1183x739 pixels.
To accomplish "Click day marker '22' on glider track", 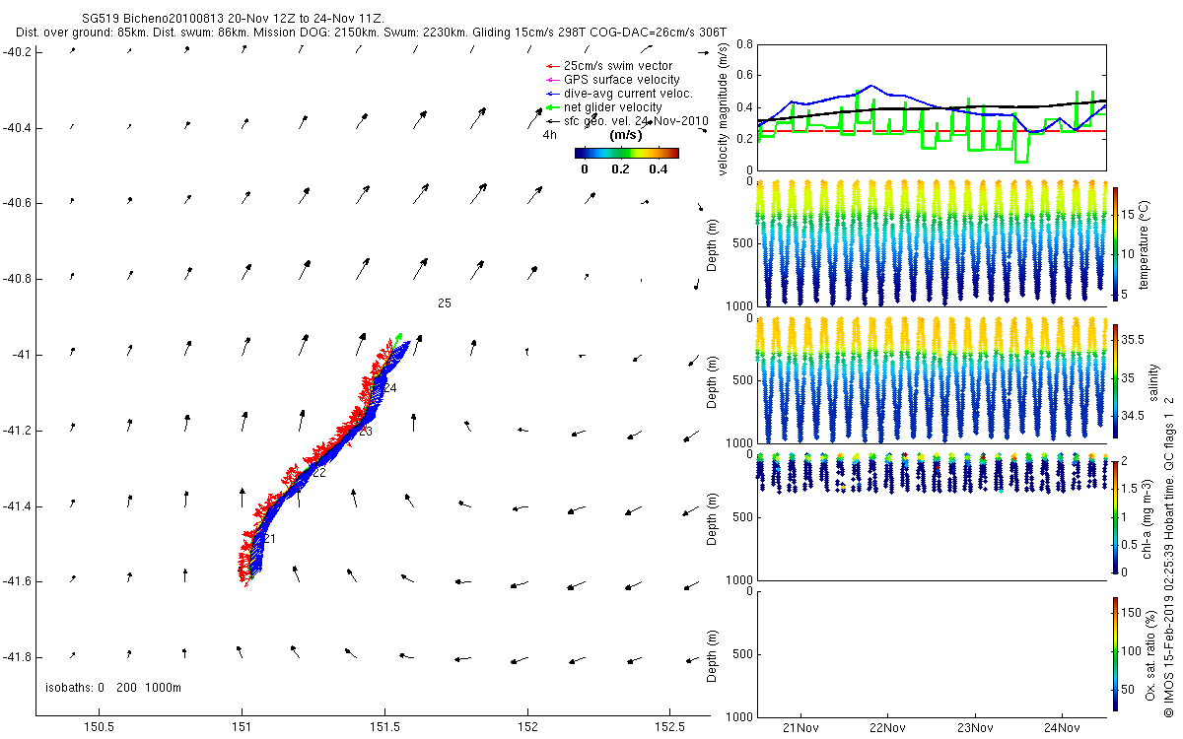I will click(319, 473).
